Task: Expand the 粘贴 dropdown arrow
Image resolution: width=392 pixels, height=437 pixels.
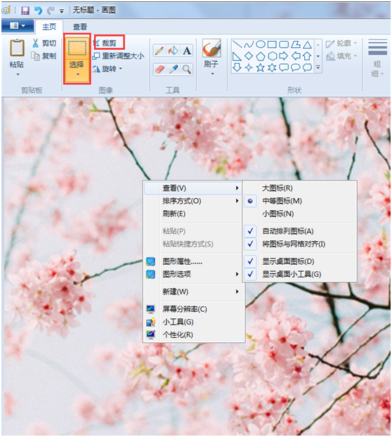Action: 18,74
